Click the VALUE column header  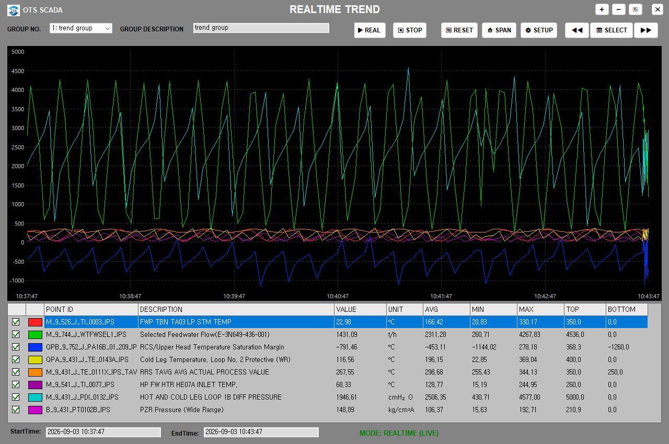point(361,309)
